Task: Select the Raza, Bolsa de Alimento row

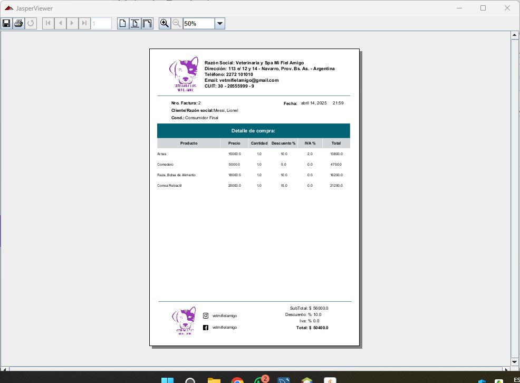Action: [253, 175]
